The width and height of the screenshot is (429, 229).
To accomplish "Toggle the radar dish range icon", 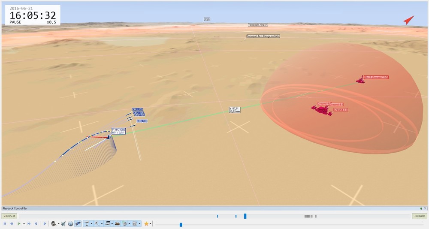I will [x=124, y=224].
